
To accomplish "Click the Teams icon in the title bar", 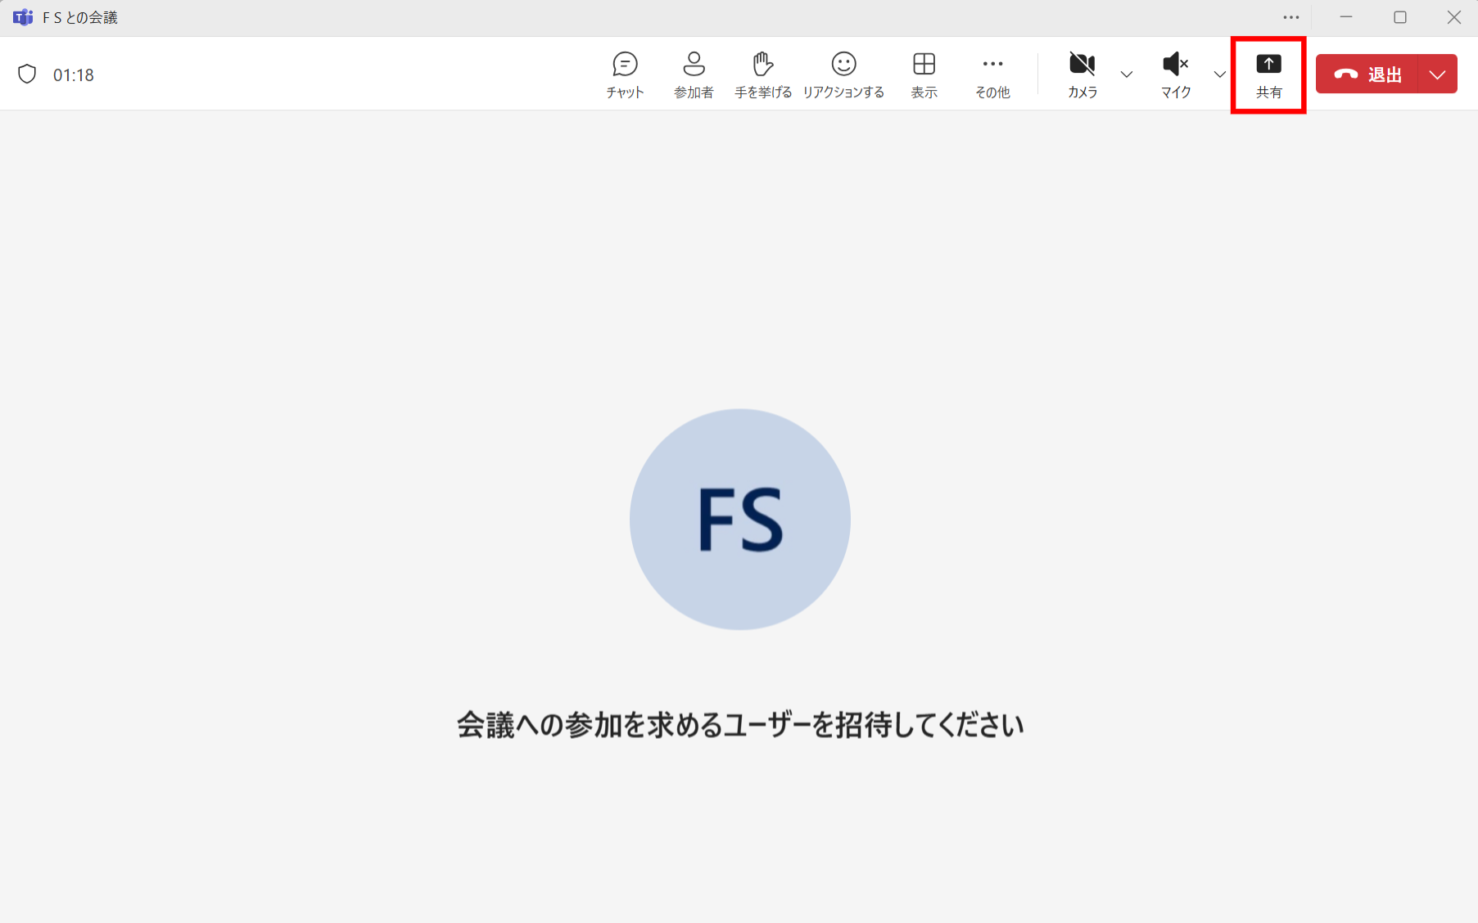I will click(22, 16).
